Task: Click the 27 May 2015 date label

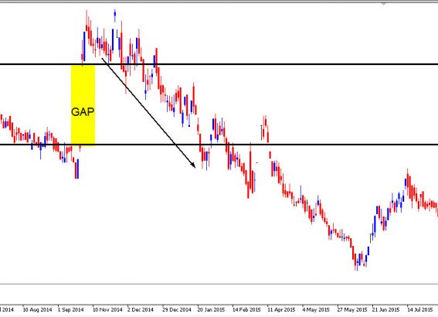Action: click(352, 310)
